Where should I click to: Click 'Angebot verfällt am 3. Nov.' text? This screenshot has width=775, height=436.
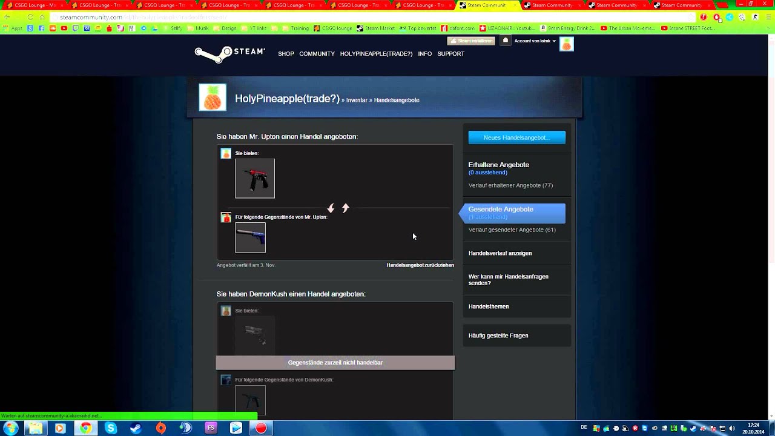pyautogui.click(x=246, y=265)
